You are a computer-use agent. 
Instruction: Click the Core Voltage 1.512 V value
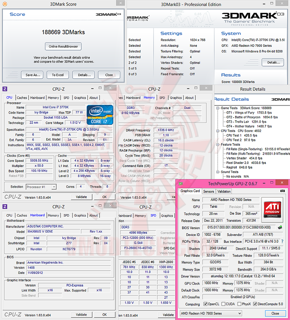click(x=75, y=123)
